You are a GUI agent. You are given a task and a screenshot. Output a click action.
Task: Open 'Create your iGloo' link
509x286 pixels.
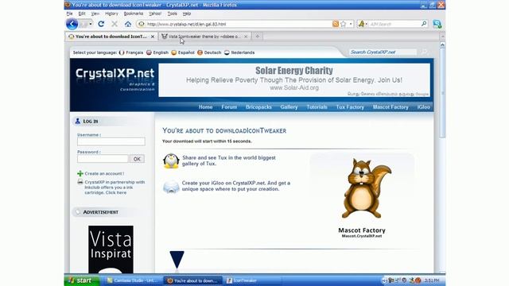tap(236, 186)
